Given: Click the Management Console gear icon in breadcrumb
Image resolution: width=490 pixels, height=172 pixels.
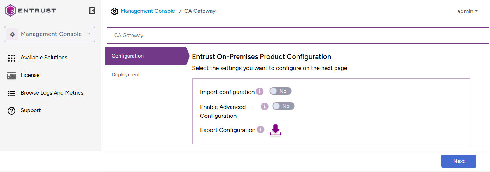Looking at the screenshot, I should pyautogui.click(x=114, y=11).
